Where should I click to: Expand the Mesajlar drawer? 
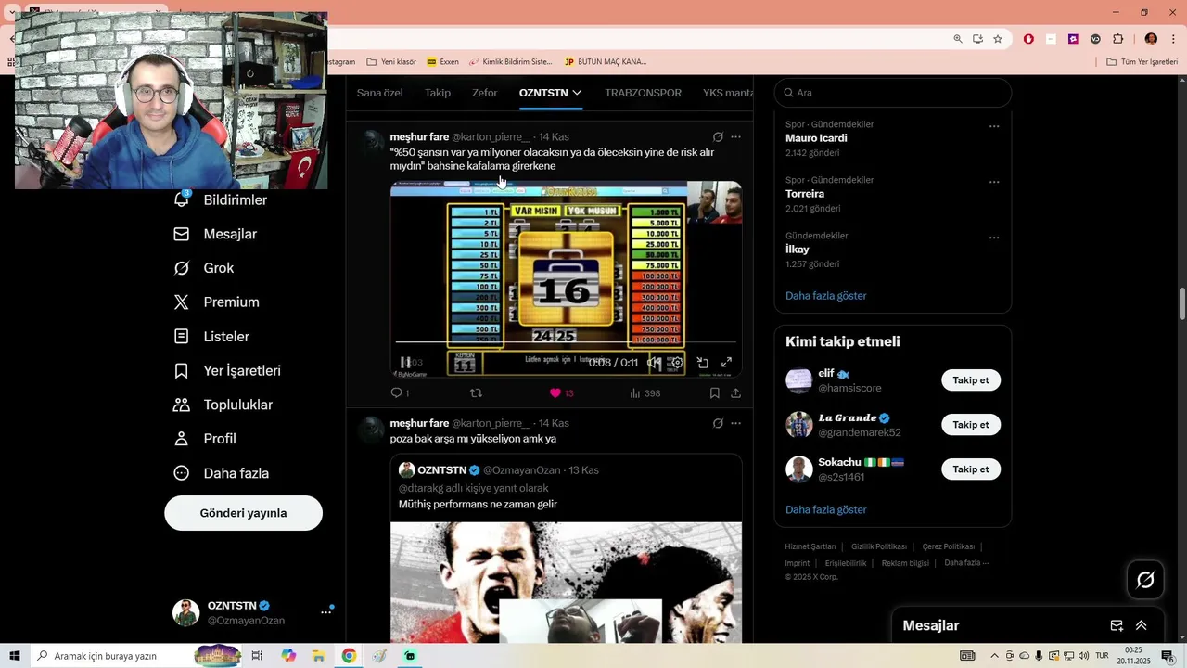point(1142,626)
